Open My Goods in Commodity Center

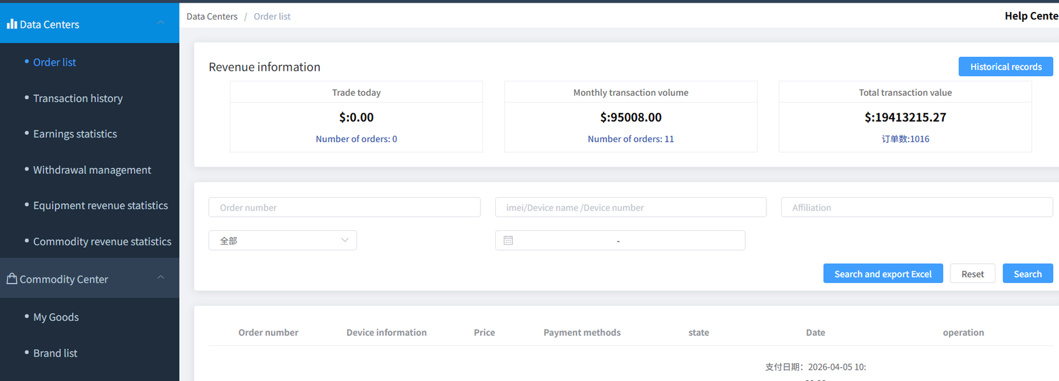[x=56, y=317]
